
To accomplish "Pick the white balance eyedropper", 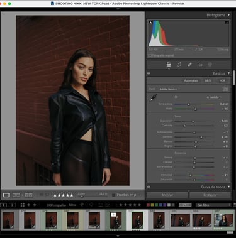I will point(154,98).
